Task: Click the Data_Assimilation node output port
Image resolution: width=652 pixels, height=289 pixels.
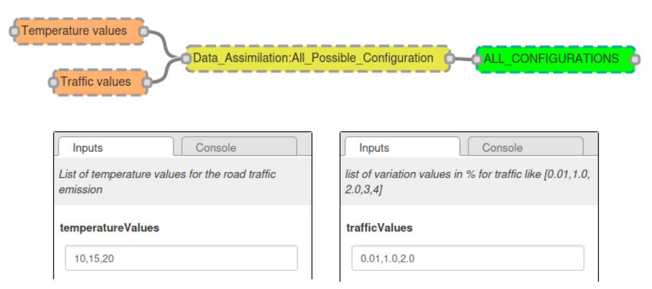Action: click(450, 59)
